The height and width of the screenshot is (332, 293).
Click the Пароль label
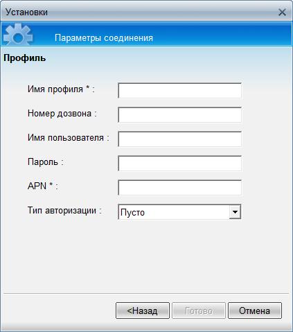[46, 162]
